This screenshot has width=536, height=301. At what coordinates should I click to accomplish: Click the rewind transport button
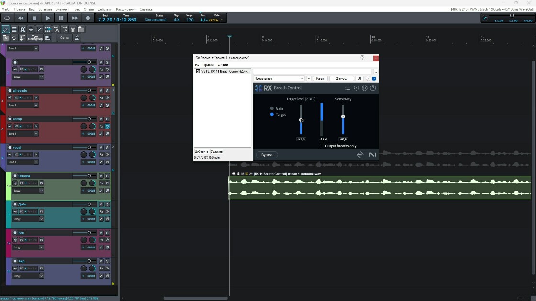coord(21,18)
